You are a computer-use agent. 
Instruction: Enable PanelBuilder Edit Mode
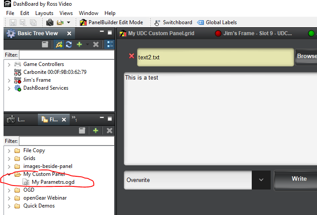112,22
